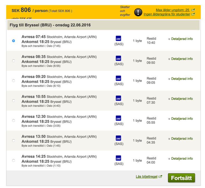Click the green Fortsätt button

click(x=181, y=178)
